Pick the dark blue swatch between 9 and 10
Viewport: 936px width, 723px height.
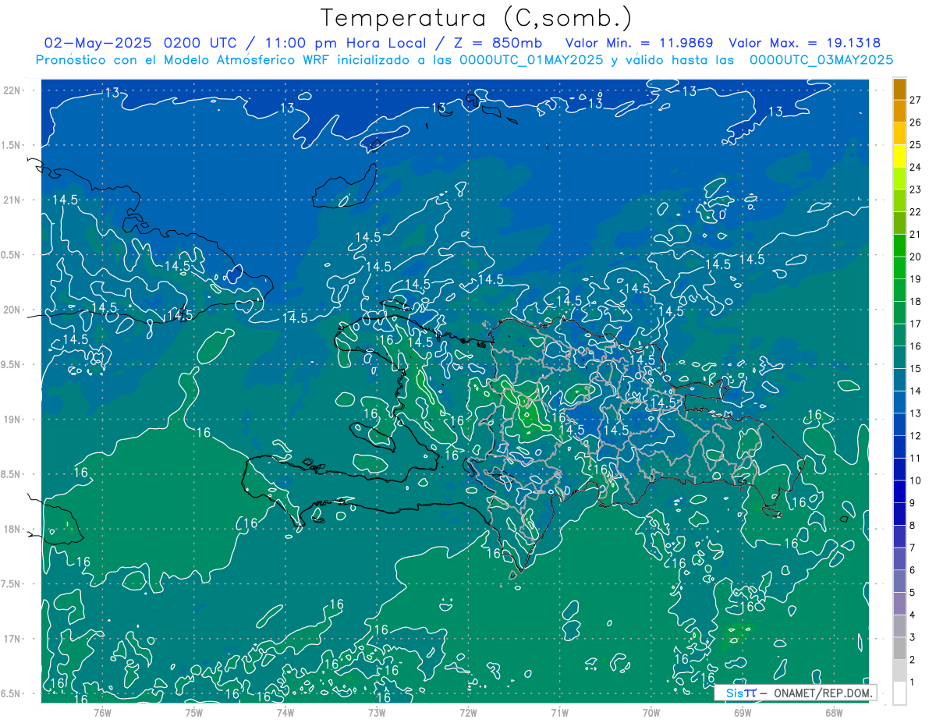pos(899,491)
